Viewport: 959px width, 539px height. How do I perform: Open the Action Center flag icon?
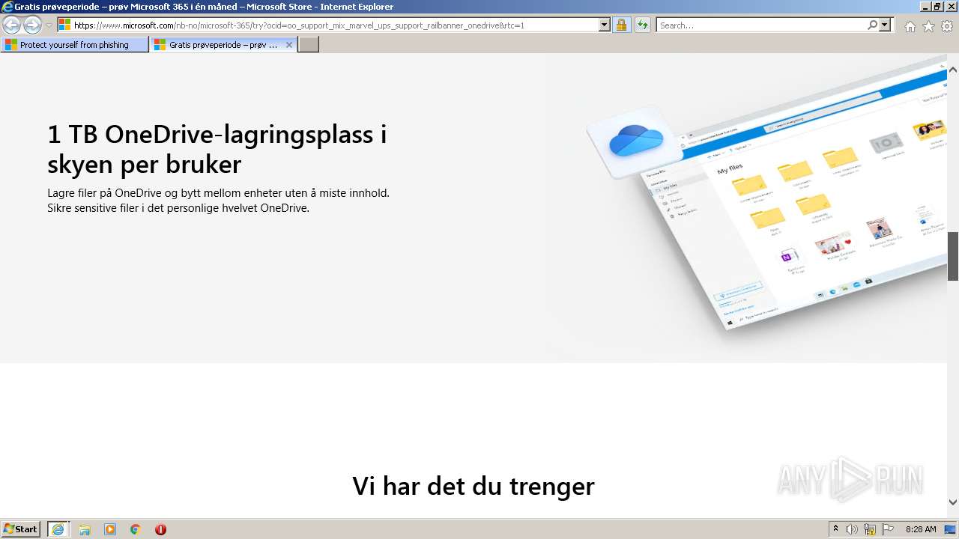[x=888, y=529]
